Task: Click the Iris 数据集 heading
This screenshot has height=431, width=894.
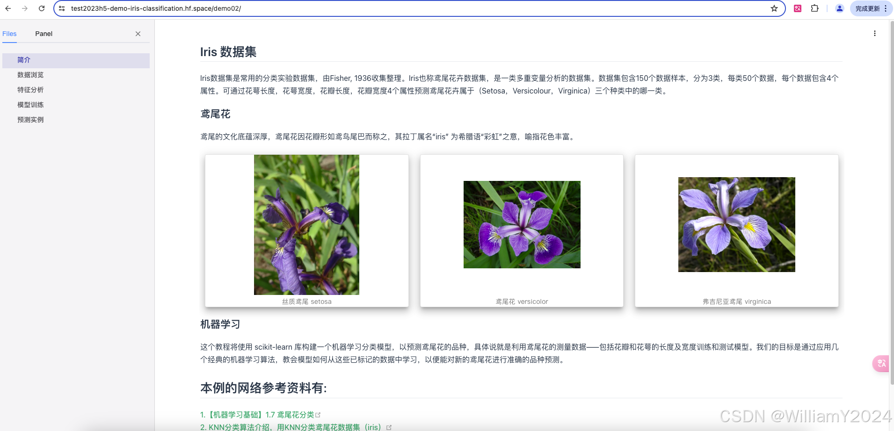Action: coord(228,52)
